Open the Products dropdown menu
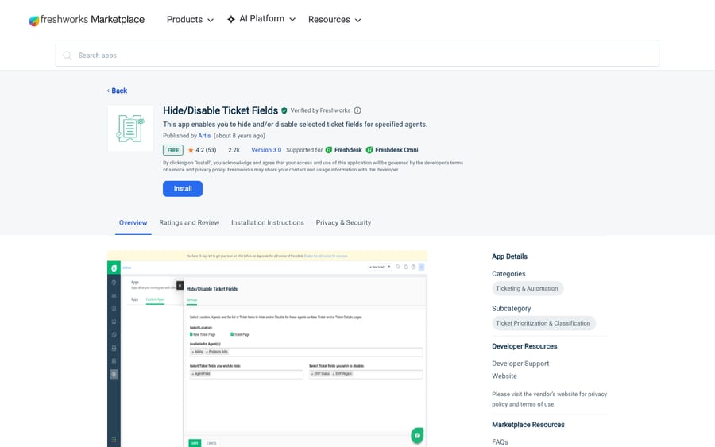The height and width of the screenshot is (447, 715). click(190, 20)
